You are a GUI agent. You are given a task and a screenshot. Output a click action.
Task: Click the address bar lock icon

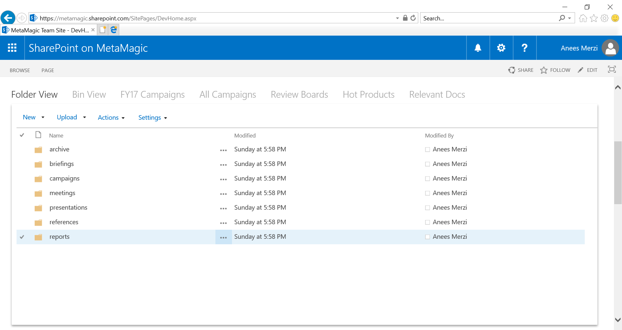405,18
